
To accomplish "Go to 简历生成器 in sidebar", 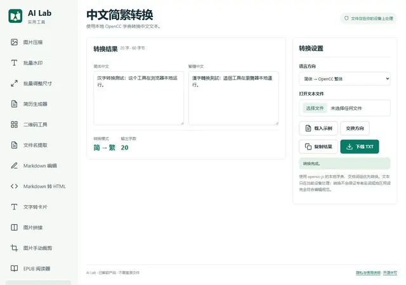I will (x=38, y=104).
